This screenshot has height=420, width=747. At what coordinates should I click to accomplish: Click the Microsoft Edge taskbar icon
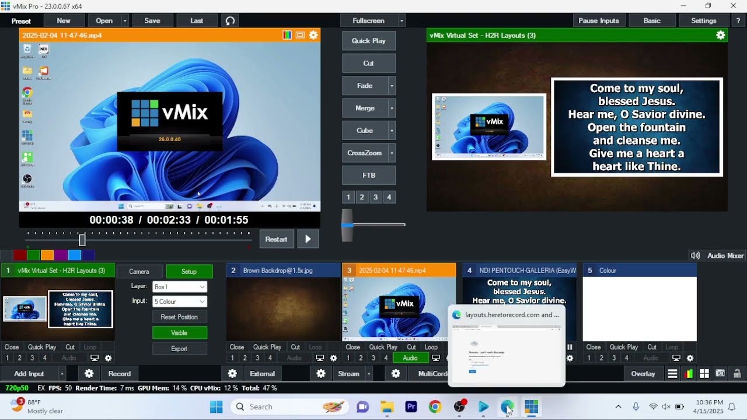[507, 407]
